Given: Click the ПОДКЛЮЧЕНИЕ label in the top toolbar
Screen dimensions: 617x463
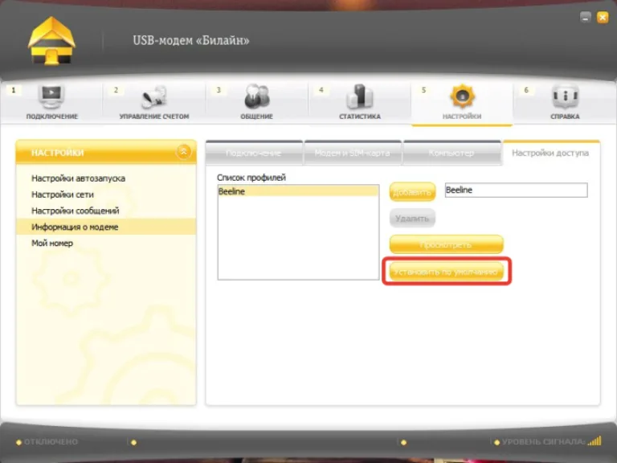Looking at the screenshot, I should 52,117.
